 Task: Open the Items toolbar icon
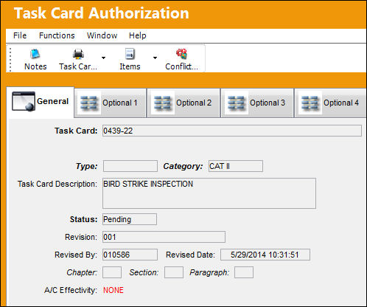click(130, 59)
